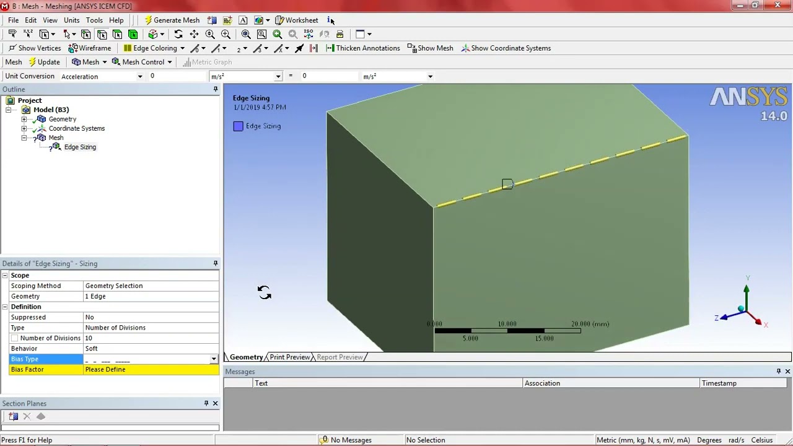Expand the Geometry tree node
The width and height of the screenshot is (793, 446).
24,119
